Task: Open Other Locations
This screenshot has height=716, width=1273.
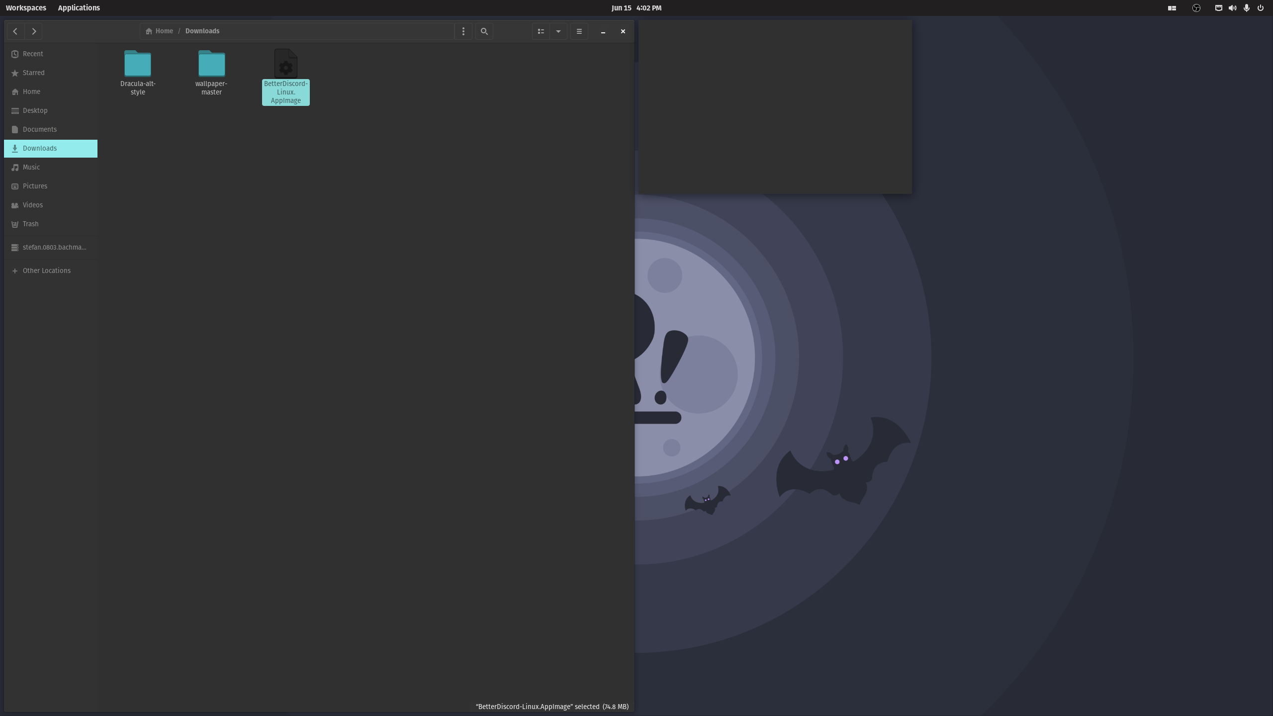Action: (x=46, y=270)
